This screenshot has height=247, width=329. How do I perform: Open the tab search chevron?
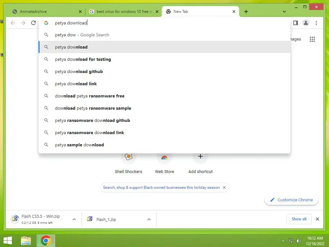[x=284, y=12]
